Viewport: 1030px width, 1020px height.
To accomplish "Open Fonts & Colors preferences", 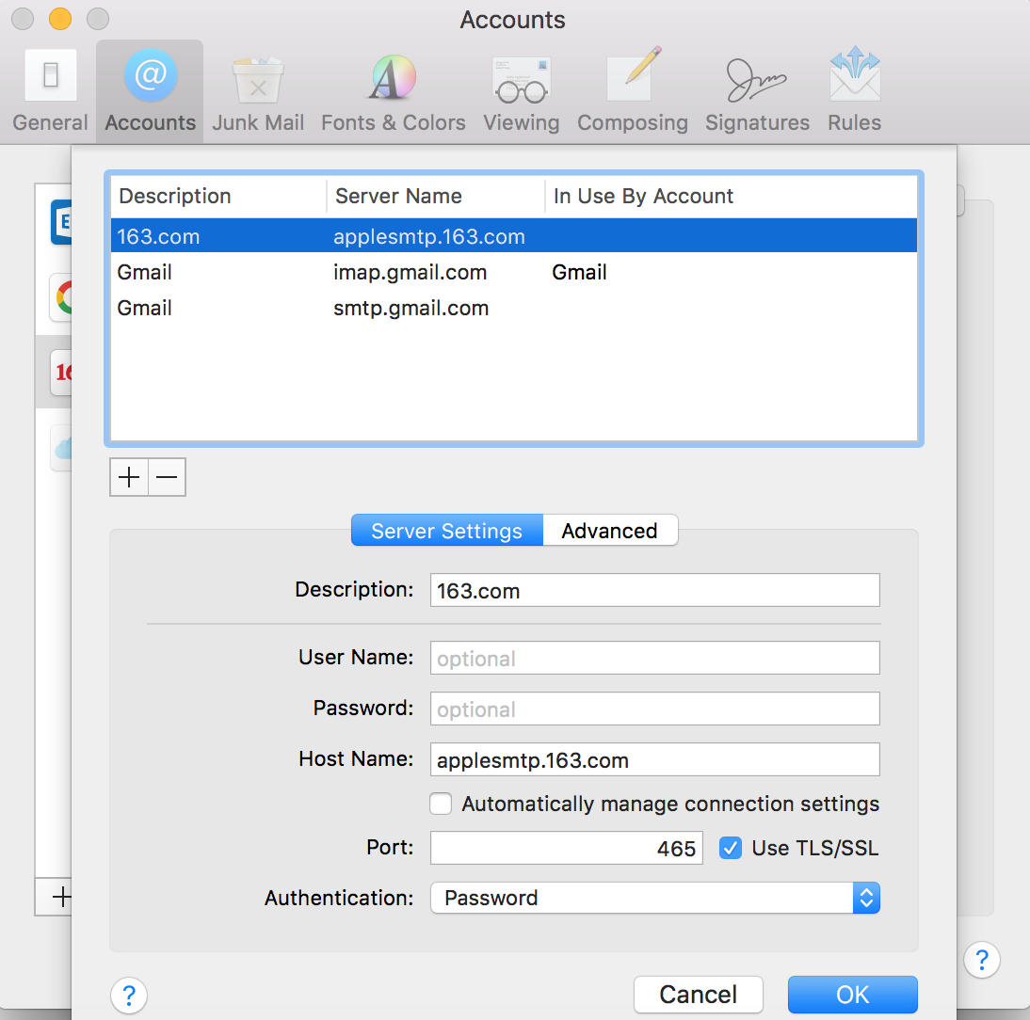I will pyautogui.click(x=393, y=89).
